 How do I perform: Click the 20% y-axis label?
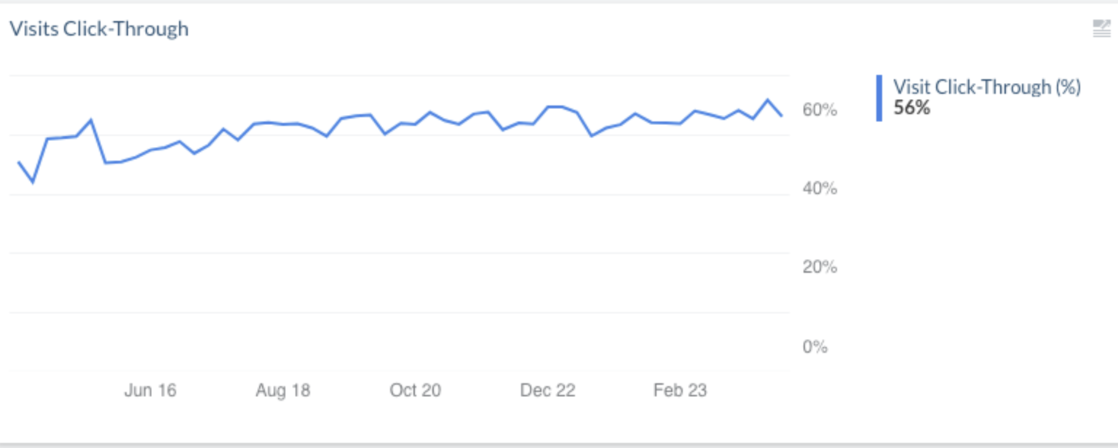[x=820, y=268]
